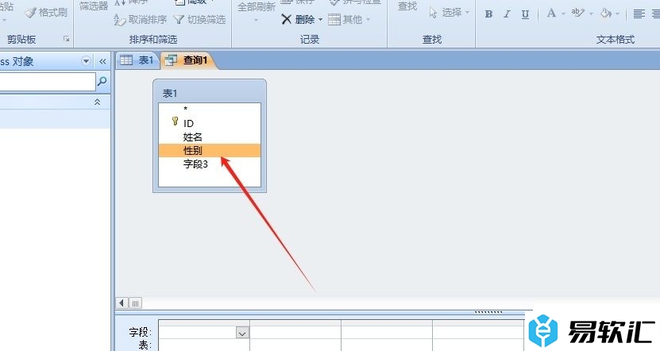
Task: Click the search magnifier in navigation pane
Action: coord(102,81)
